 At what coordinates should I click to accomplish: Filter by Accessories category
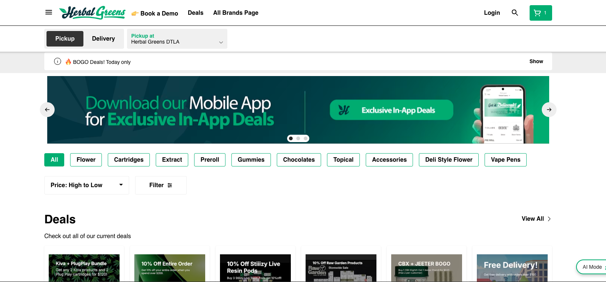[x=389, y=160]
